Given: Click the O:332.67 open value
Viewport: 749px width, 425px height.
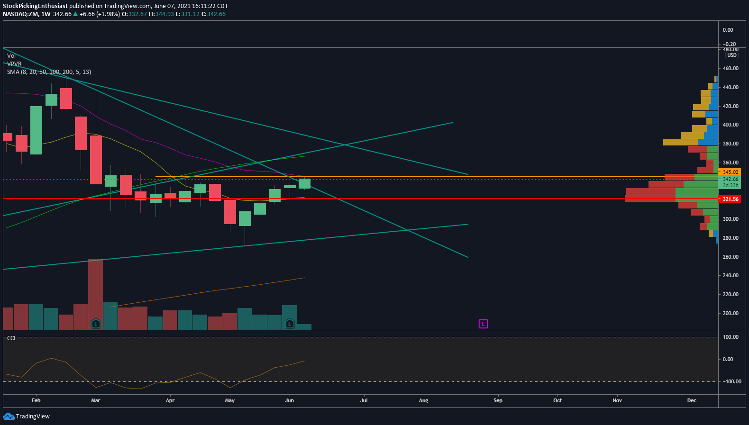Looking at the screenshot, I should point(135,14).
